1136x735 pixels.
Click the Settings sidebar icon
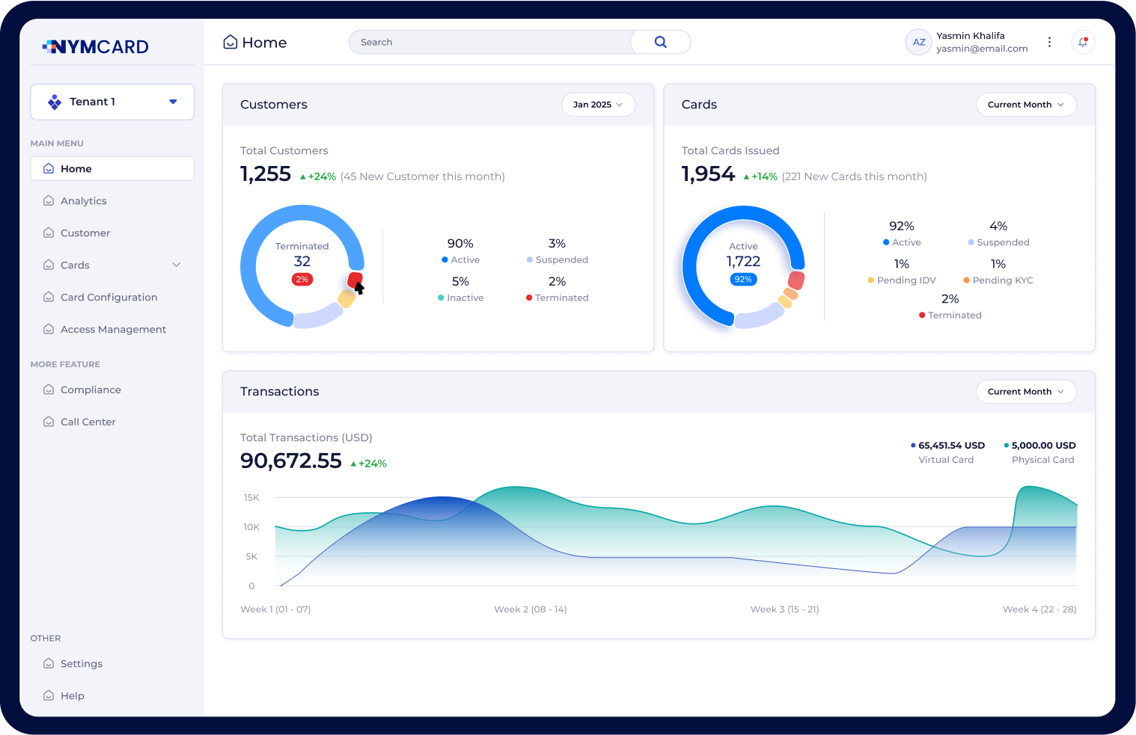point(49,664)
